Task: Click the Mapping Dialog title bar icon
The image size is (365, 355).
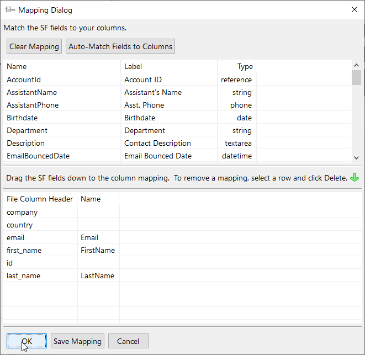Action: point(10,9)
